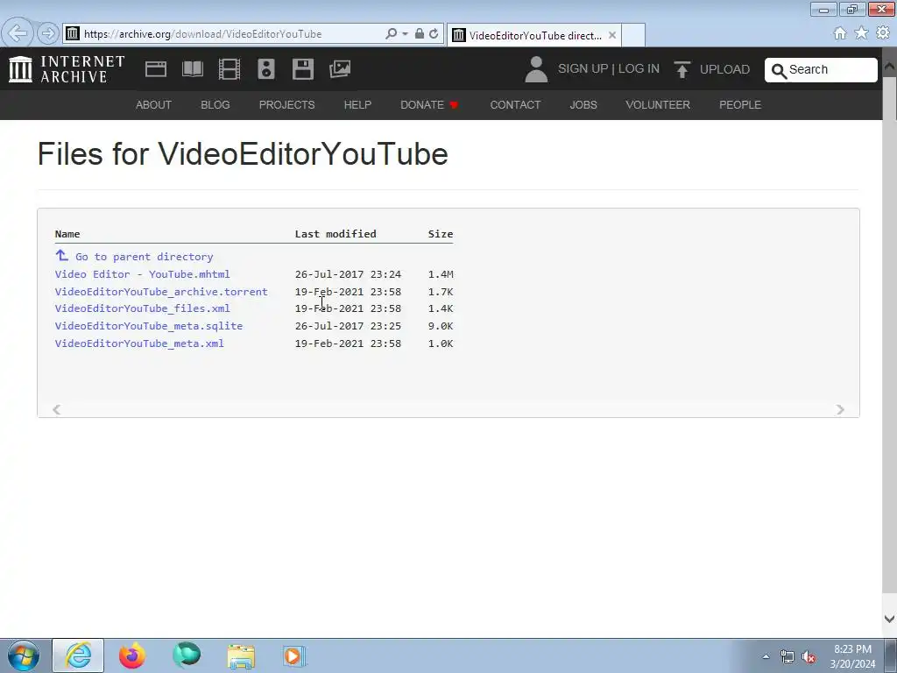This screenshot has height=673, width=897.
Task: Open the Windows Start button
Action: [x=24, y=655]
